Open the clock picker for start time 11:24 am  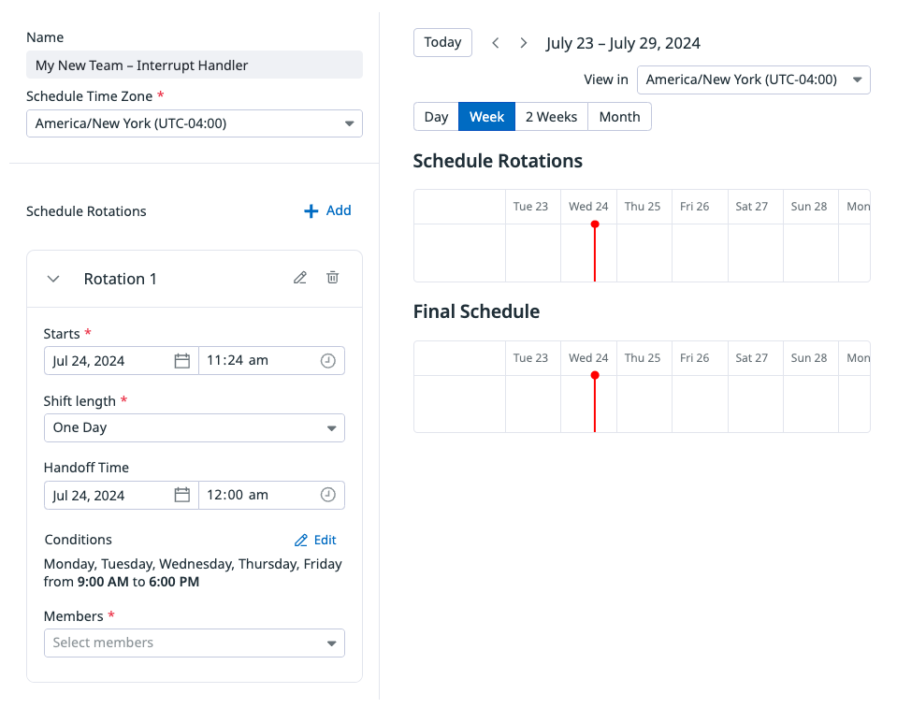327,361
